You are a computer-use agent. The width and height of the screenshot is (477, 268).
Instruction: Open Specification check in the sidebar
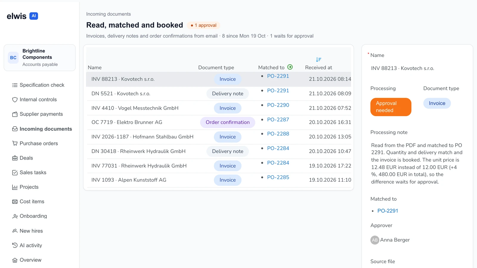[42, 85]
